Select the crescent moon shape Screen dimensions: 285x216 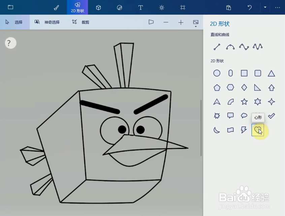[x=217, y=130]
